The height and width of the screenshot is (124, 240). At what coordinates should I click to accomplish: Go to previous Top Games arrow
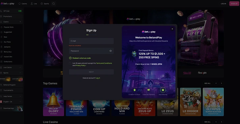pos(216,83)
